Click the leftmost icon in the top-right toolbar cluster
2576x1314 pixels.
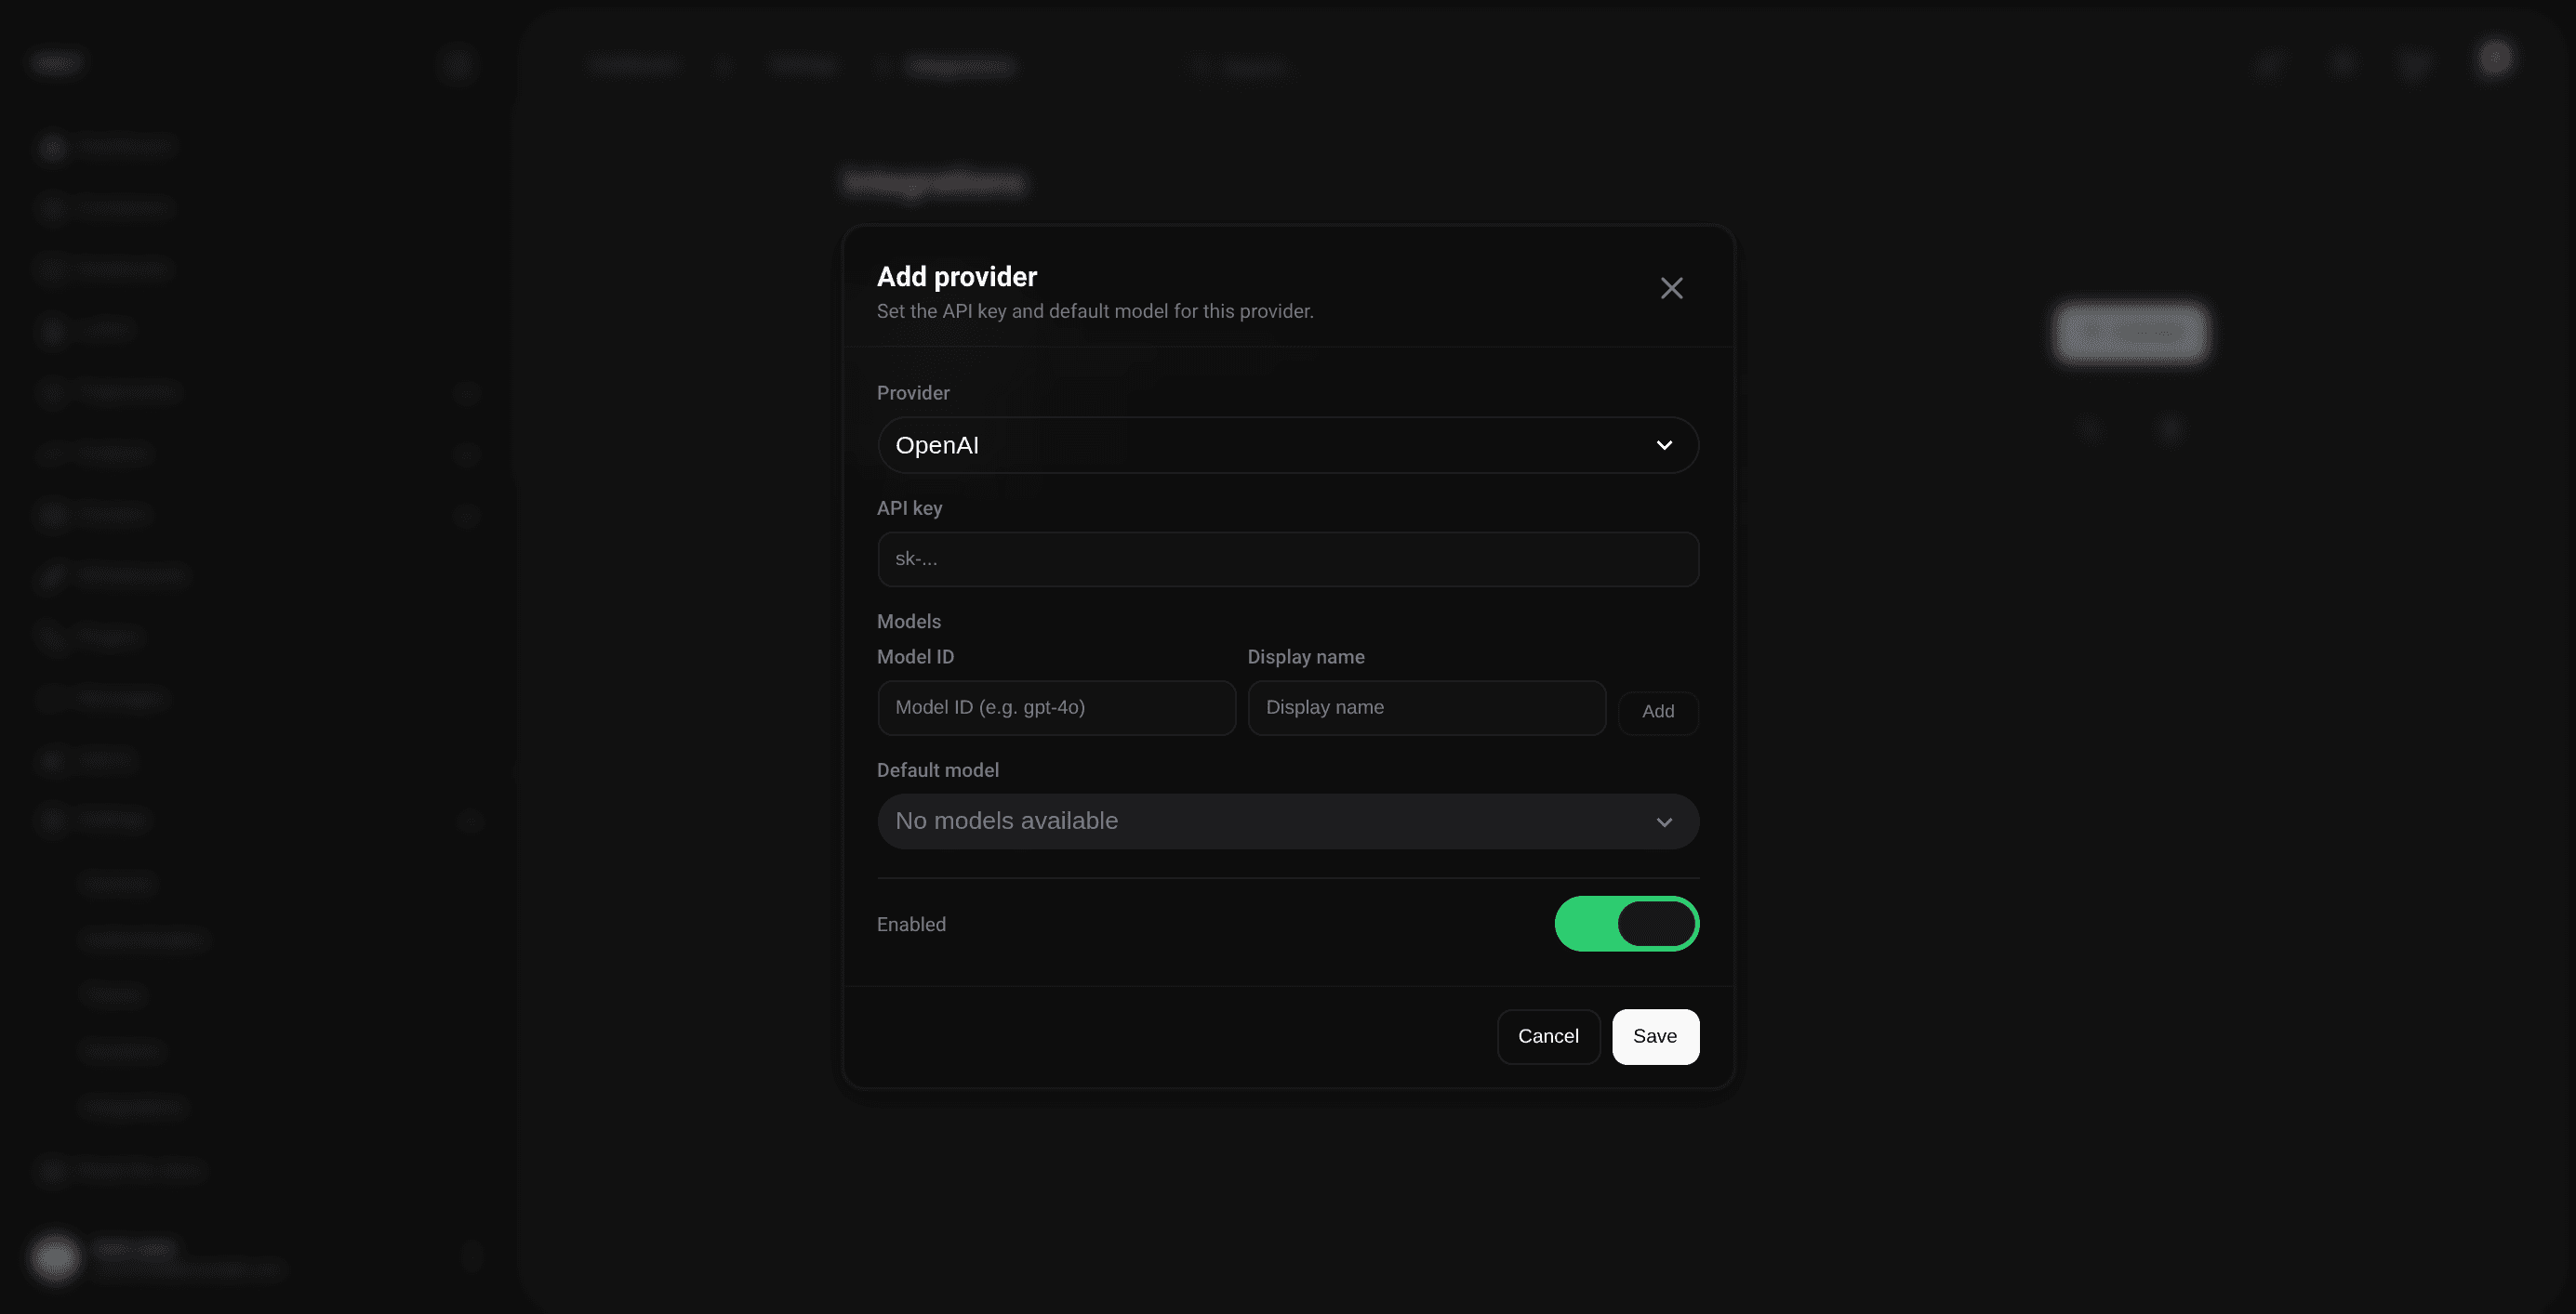[x=2270, y=63]
